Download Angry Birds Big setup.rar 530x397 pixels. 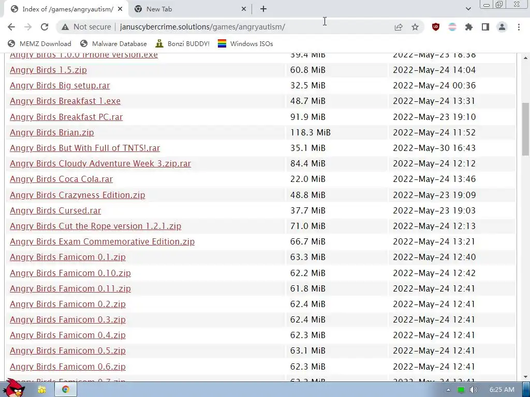(60, 85)
